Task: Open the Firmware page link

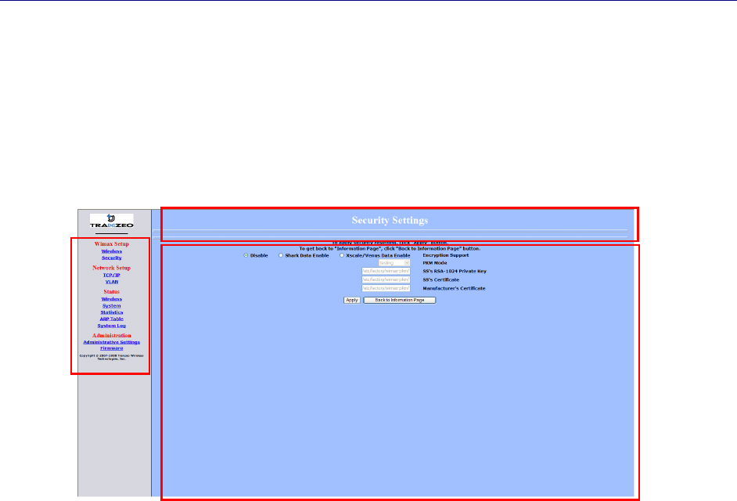Action: (x=111, y=348)
